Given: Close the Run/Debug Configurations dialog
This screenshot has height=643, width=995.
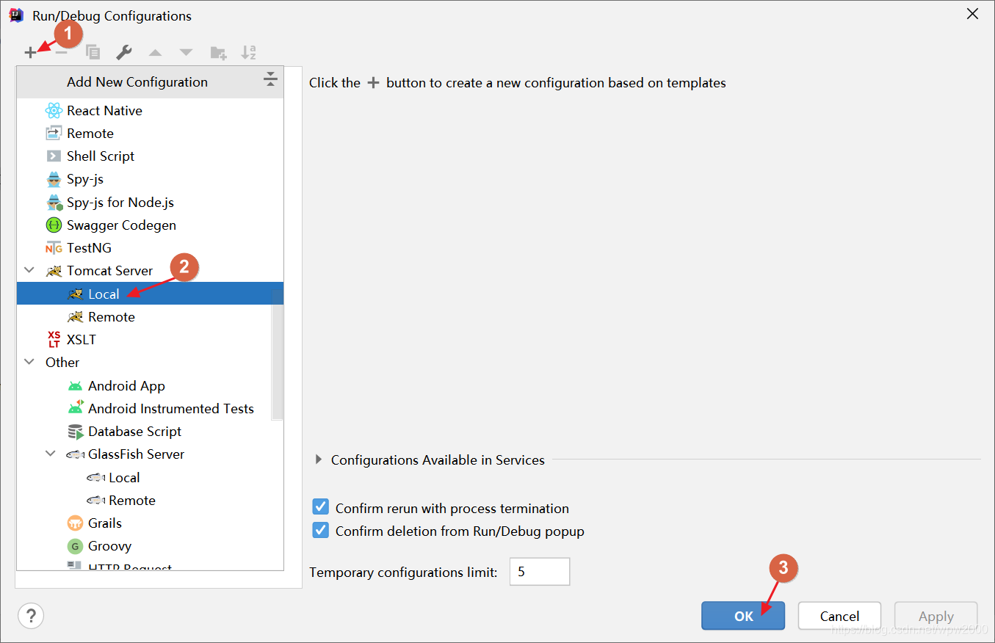Looking at the screenshot, I should tap(972, 14).
